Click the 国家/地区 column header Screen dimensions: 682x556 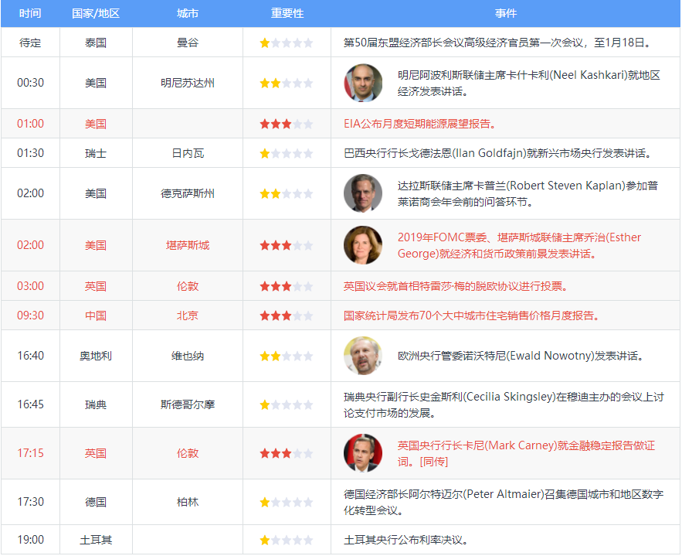pyautogui.click(x=96, y=13)
